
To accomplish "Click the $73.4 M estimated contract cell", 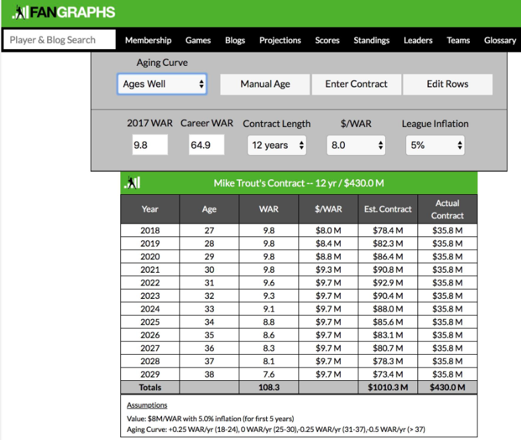I will (388, 374).
